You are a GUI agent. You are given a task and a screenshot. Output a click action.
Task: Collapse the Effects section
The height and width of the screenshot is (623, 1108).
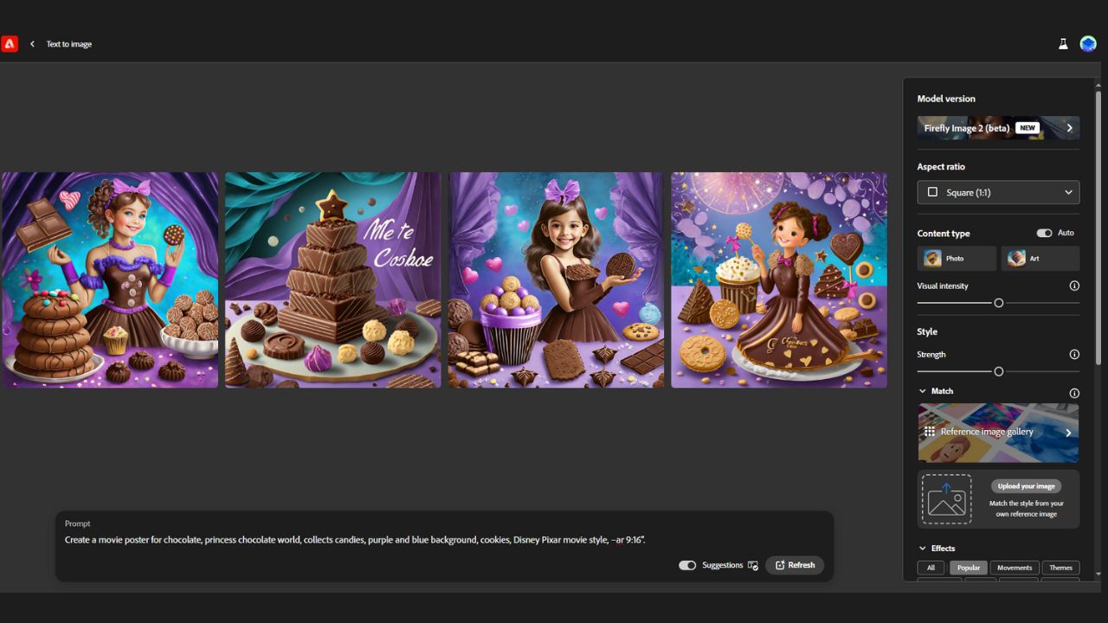(923, 548)
